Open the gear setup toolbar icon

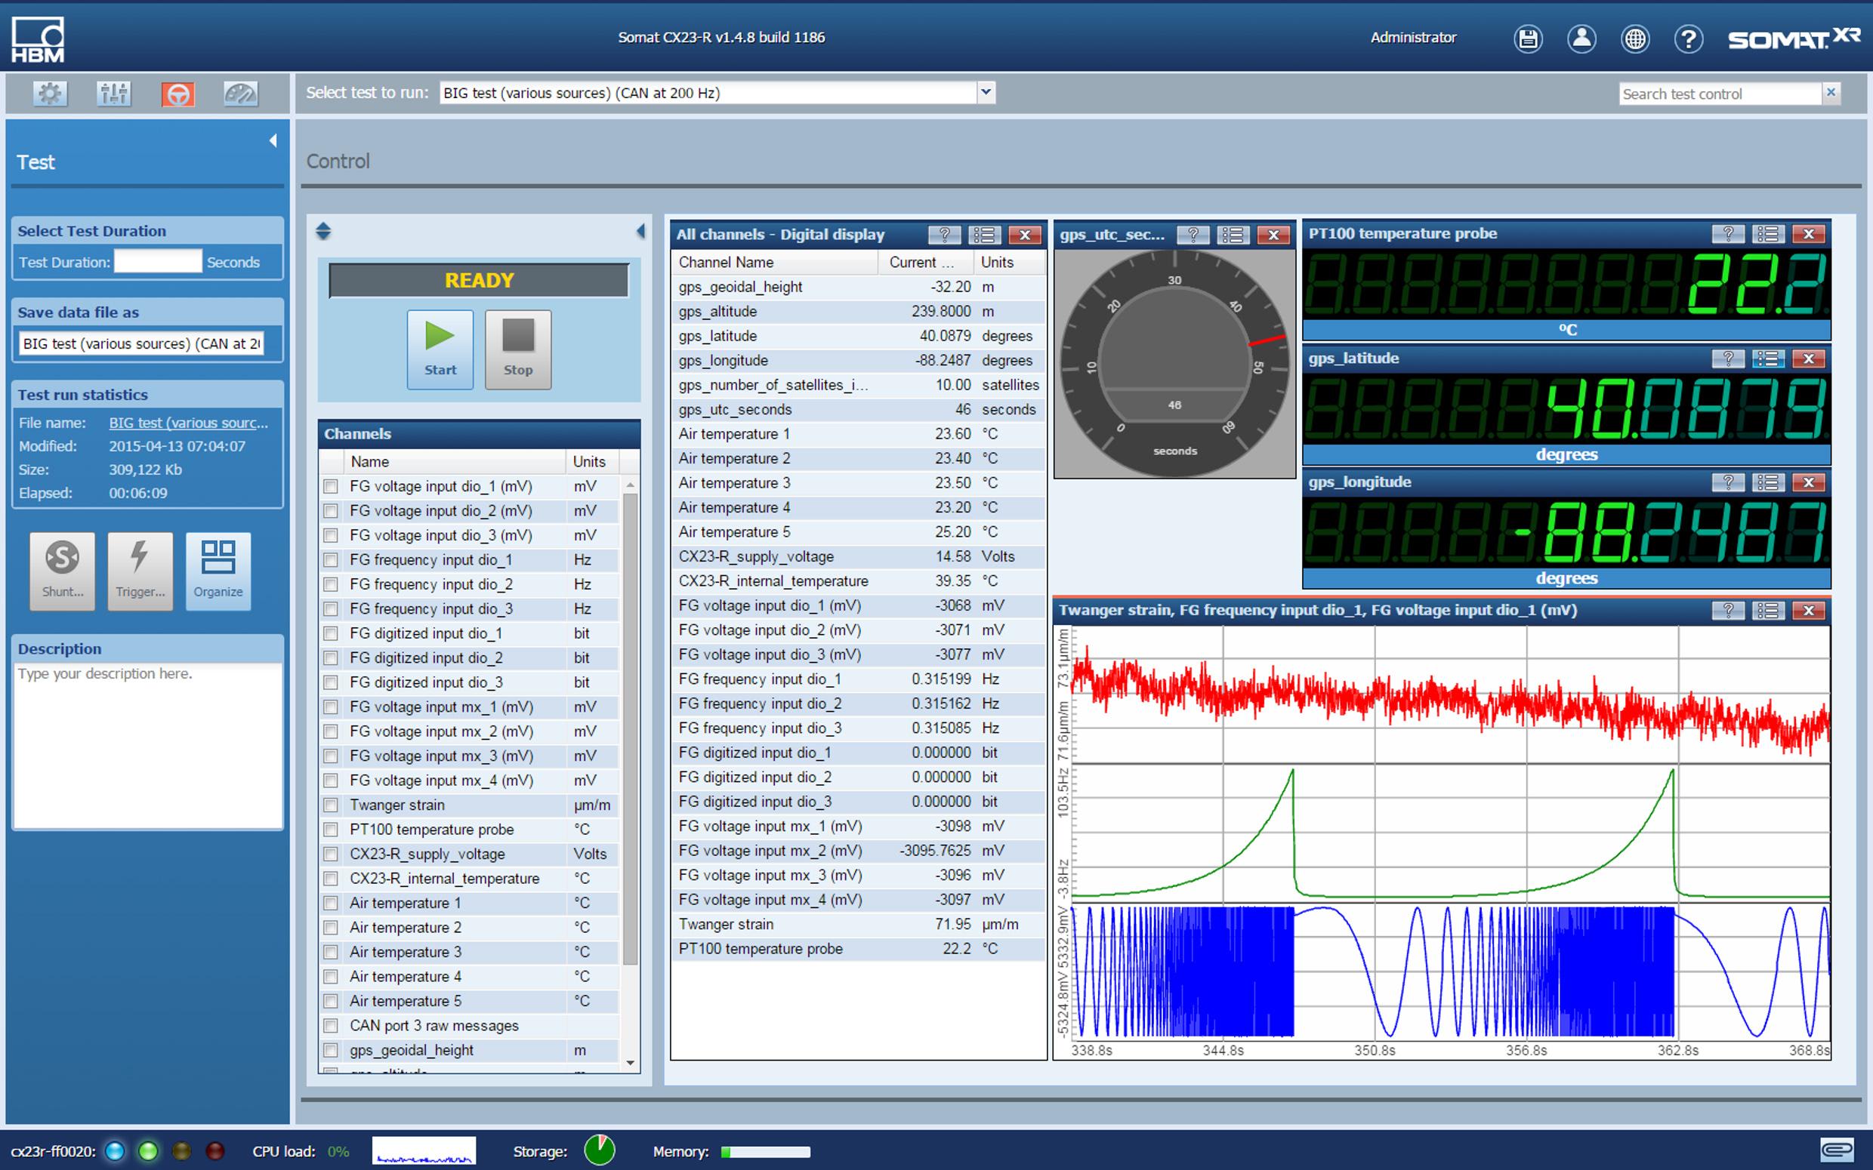pos(51,94)
